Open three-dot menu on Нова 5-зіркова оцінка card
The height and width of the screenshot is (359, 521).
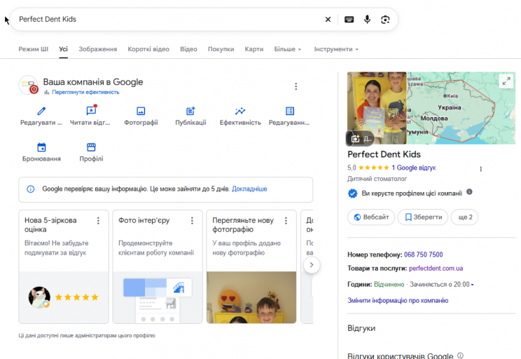98,221
